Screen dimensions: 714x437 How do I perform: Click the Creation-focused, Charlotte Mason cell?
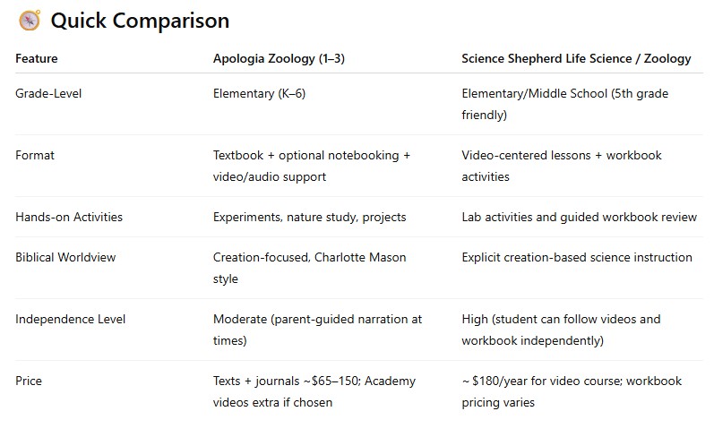point(309,268)
